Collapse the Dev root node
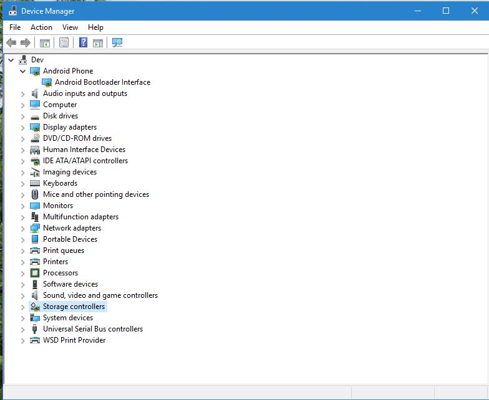 click(x=11, y=60)
